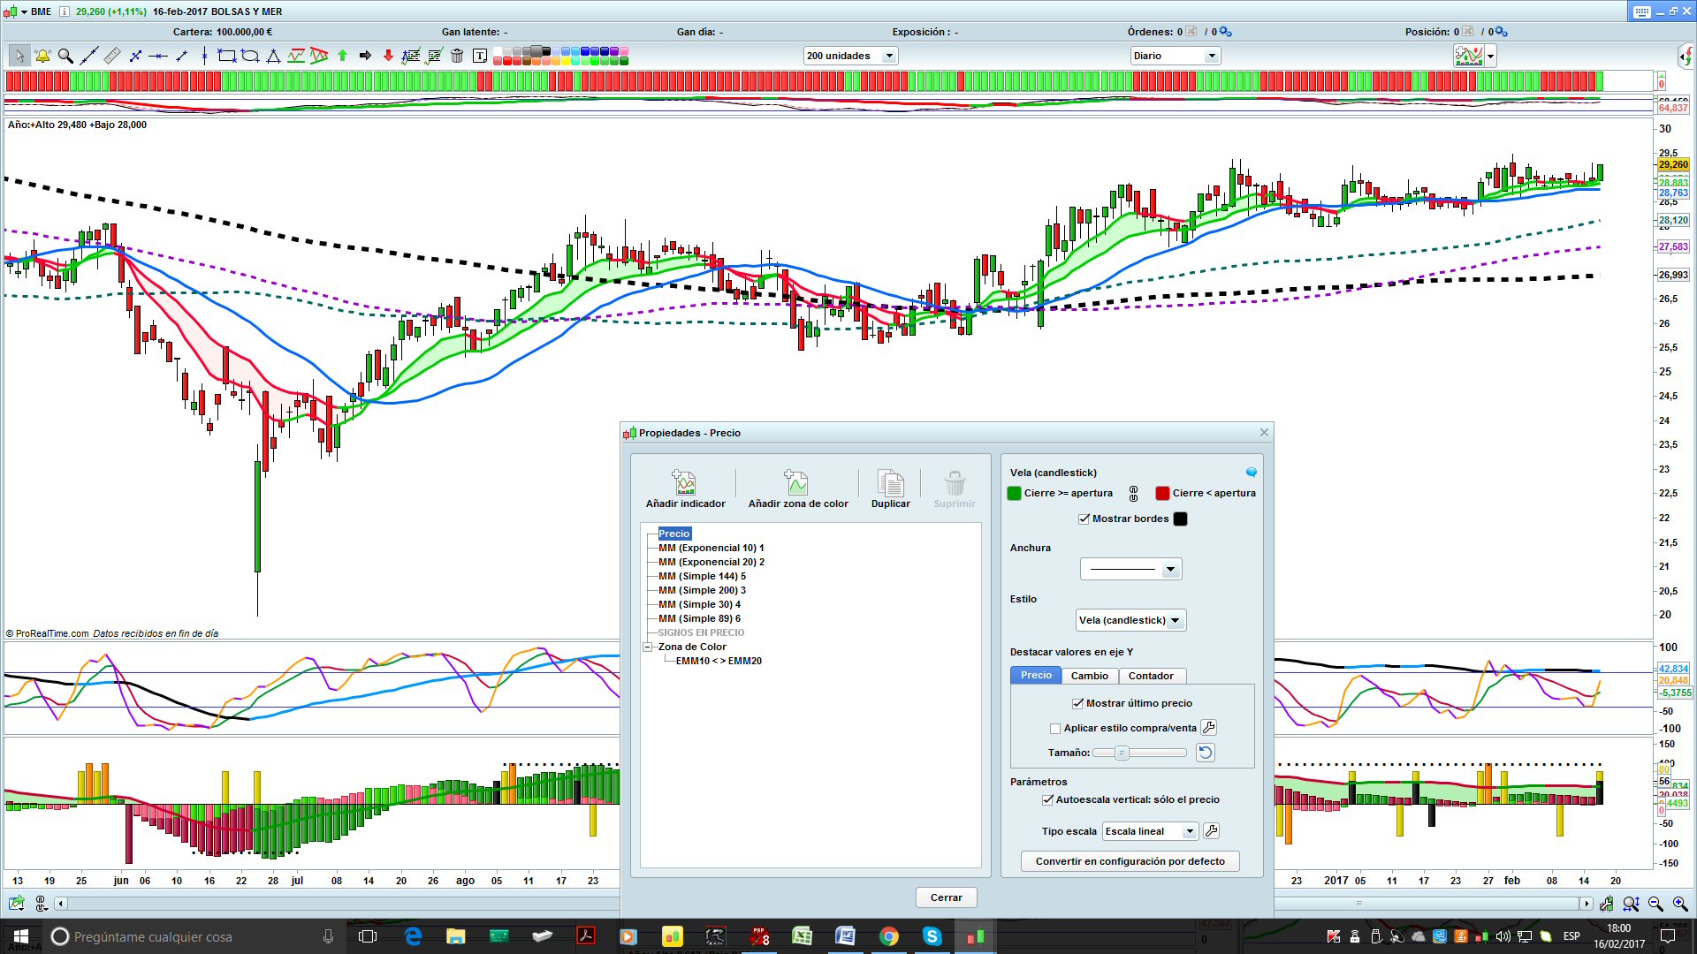Open the Diario timeframe dropdown
The height and width of the screenshot is (954, 1697).
(1212, 56)
